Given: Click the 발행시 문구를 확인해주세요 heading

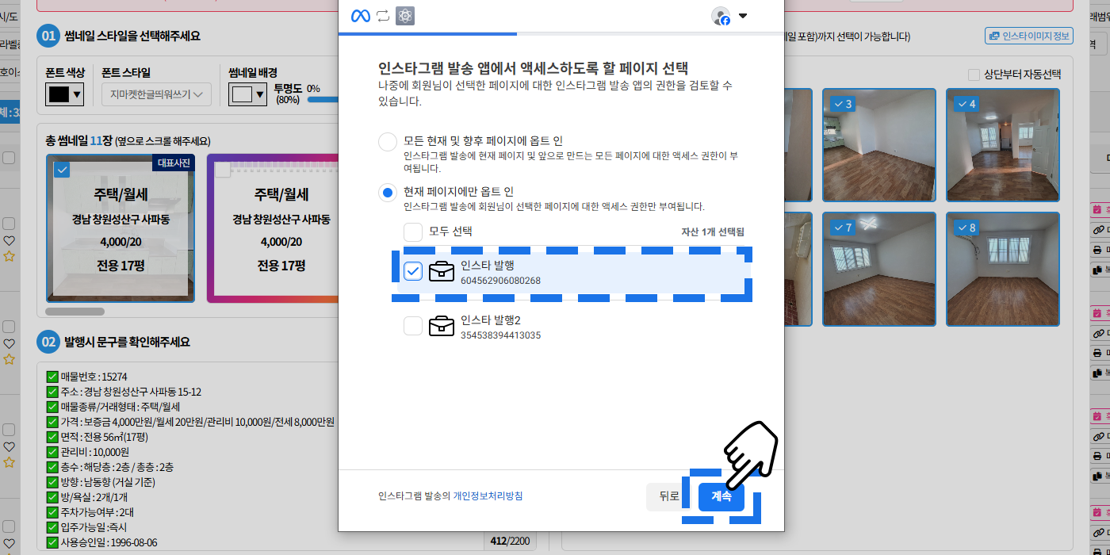Looking at the screenshot, I should click(x=127, y=343).
